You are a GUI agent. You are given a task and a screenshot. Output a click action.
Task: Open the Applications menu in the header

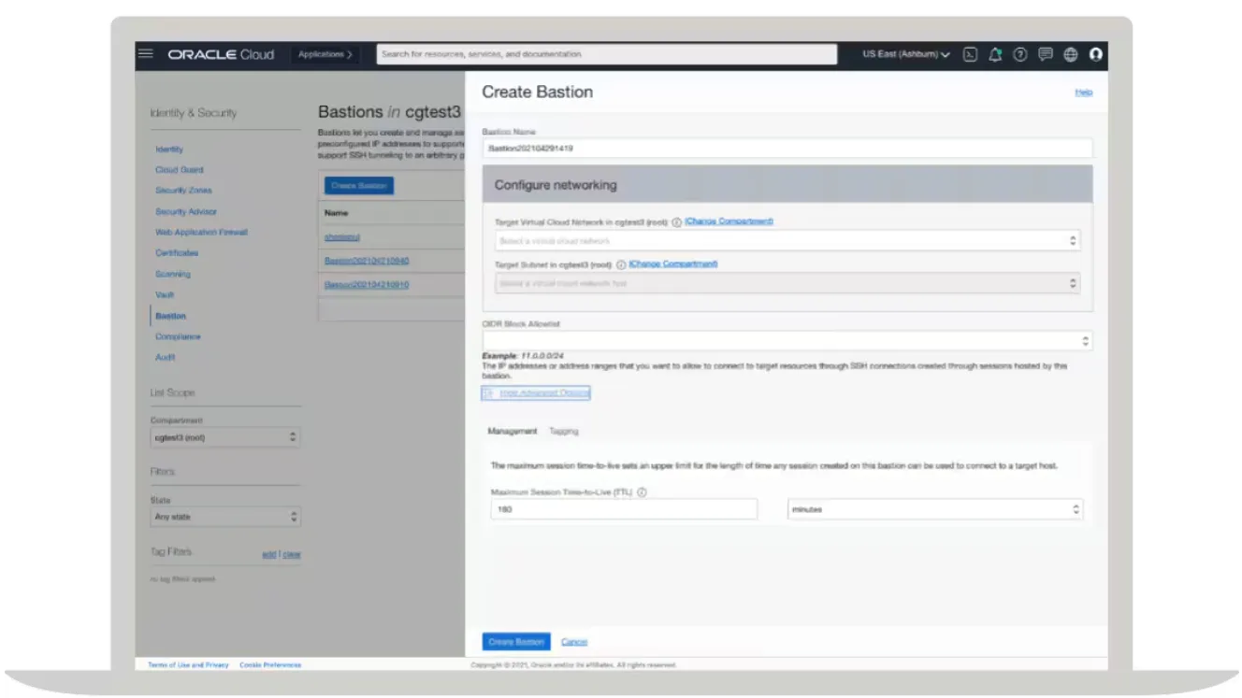point(325,54)
